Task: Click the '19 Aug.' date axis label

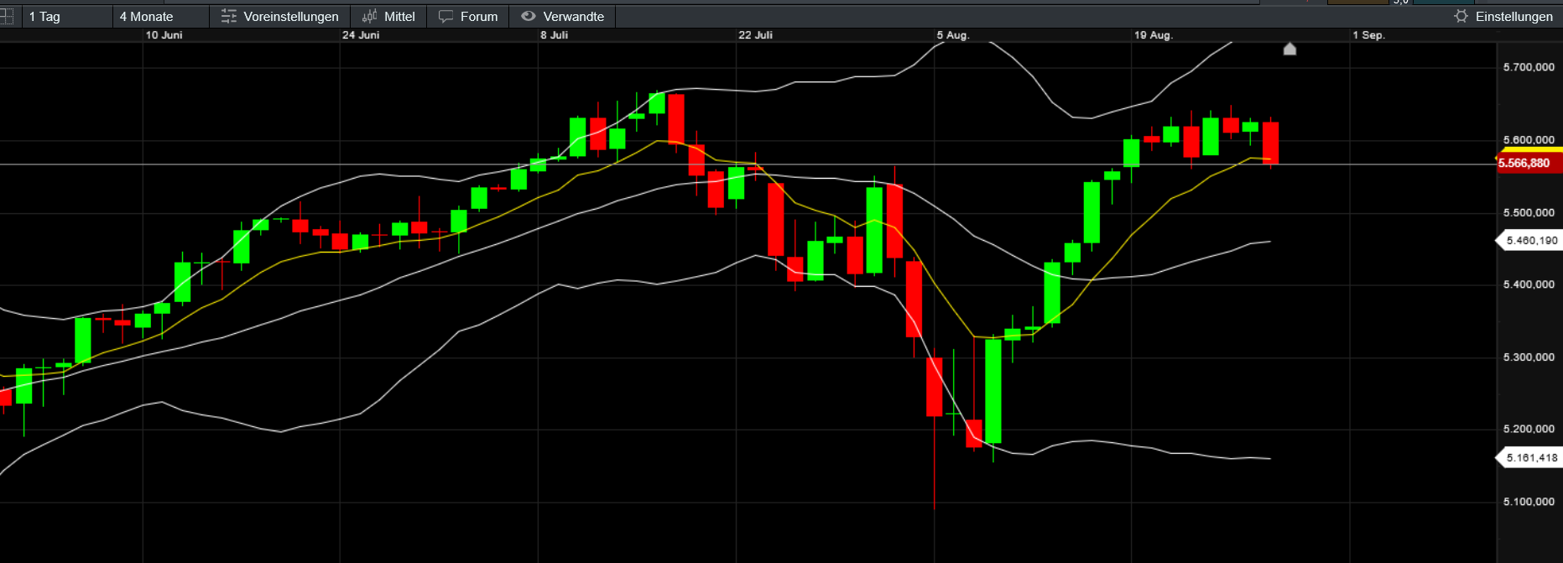Action: coord(1154,35)
